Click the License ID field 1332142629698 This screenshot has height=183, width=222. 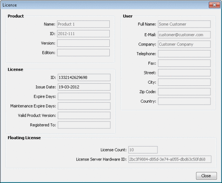point(84,78)
